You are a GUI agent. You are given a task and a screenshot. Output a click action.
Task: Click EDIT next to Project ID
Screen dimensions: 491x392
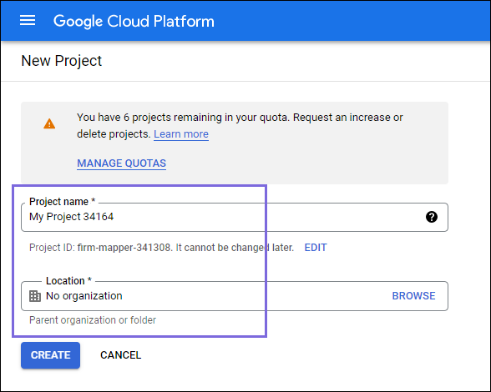tap(316, 248)
